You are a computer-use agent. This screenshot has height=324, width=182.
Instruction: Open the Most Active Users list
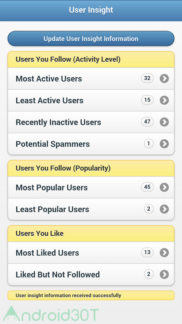91,78
